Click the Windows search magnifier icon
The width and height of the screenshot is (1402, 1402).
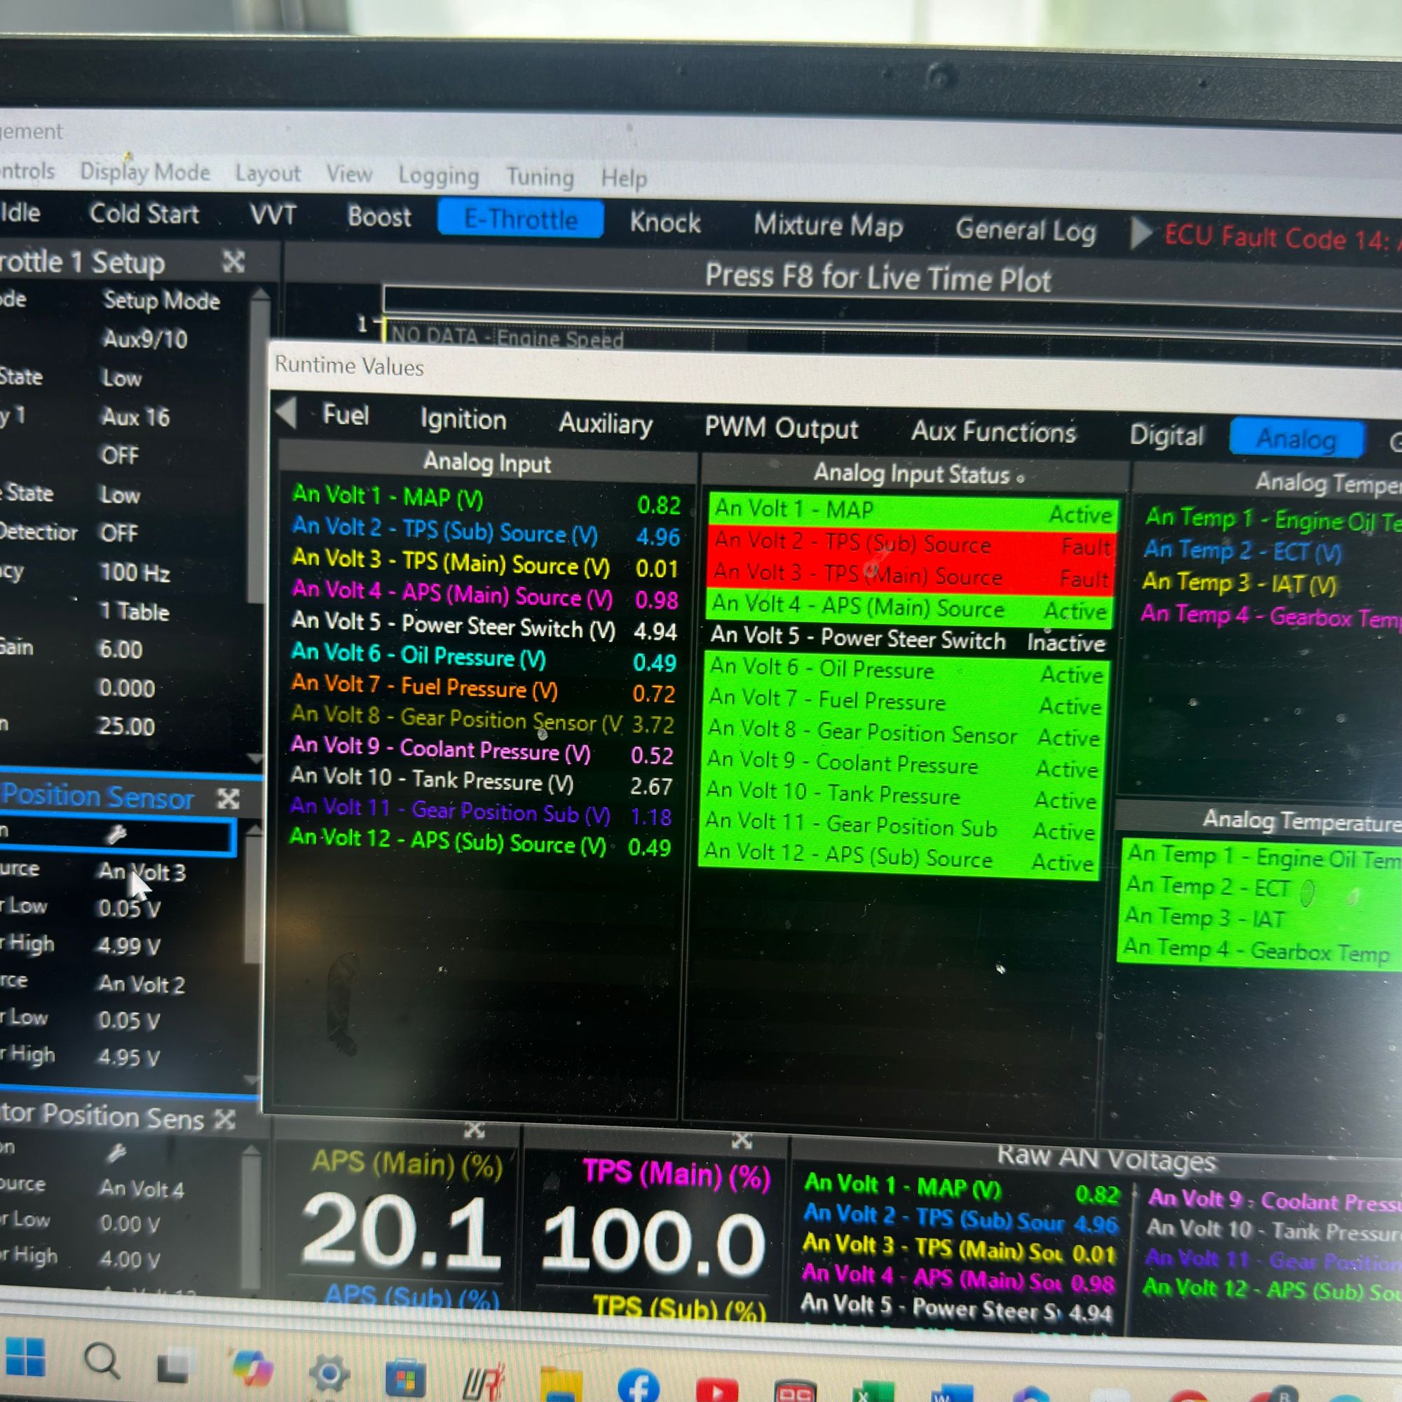[102, 1361]
